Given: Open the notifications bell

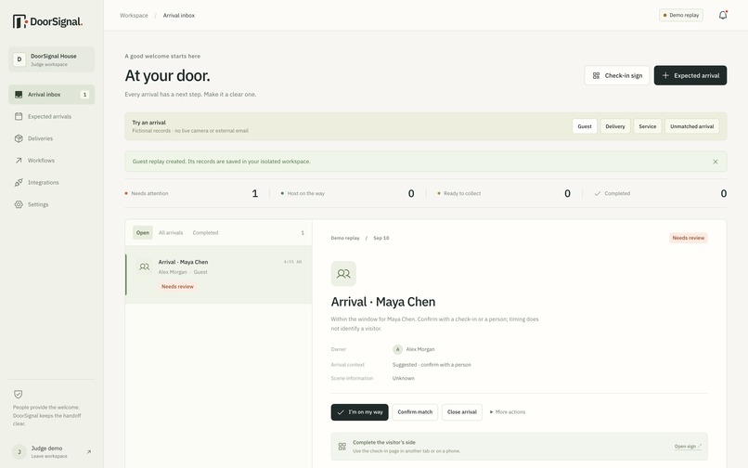Looking at the screenshot, I should [723, 15].
